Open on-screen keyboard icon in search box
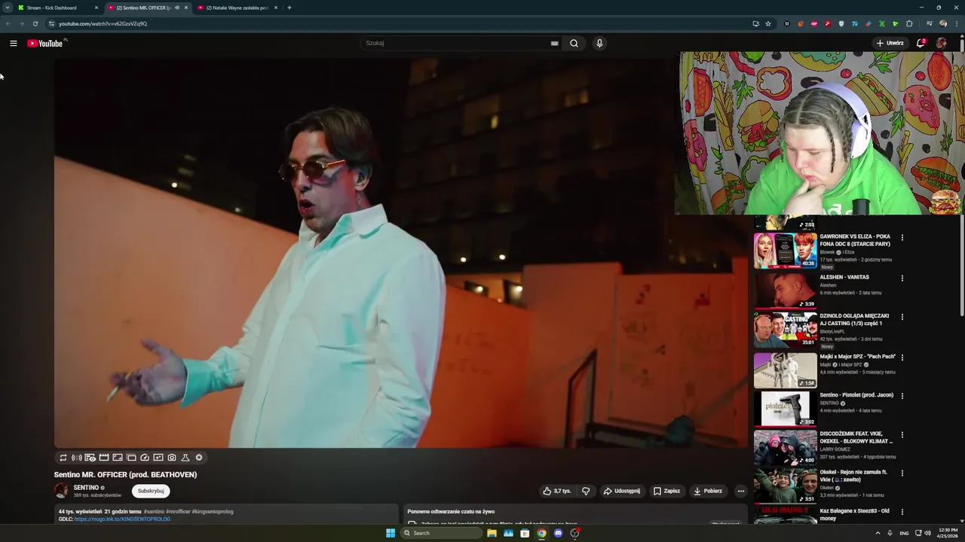 tap(554, 44)
